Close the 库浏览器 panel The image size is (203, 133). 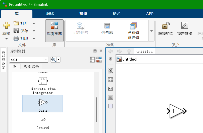(101, 51)
